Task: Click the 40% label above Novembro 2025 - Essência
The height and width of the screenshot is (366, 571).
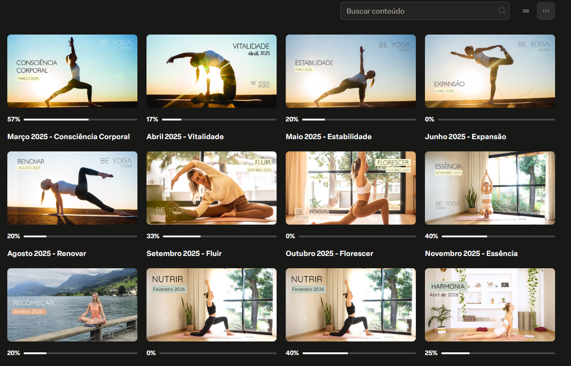Action: [x=432, y=236]
